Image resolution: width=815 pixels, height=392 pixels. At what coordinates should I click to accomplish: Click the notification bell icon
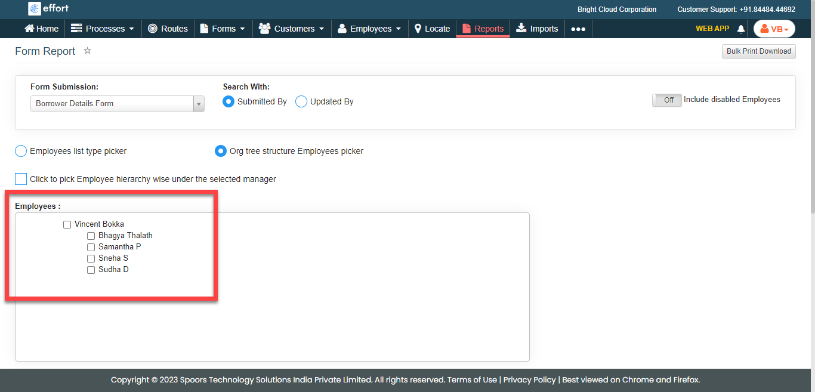coord(741,29)
